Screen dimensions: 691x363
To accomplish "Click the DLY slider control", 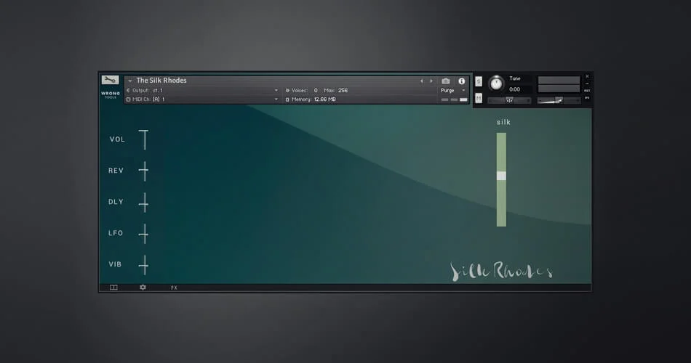I will point(144,203).
